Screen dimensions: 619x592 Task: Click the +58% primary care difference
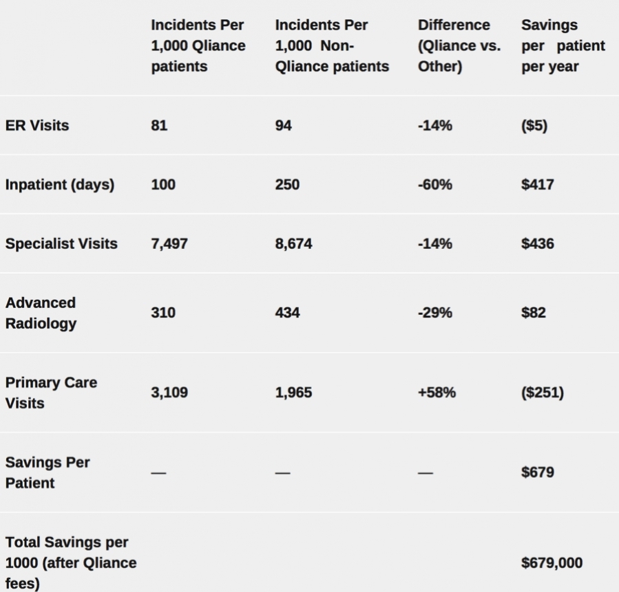point(437,393)
